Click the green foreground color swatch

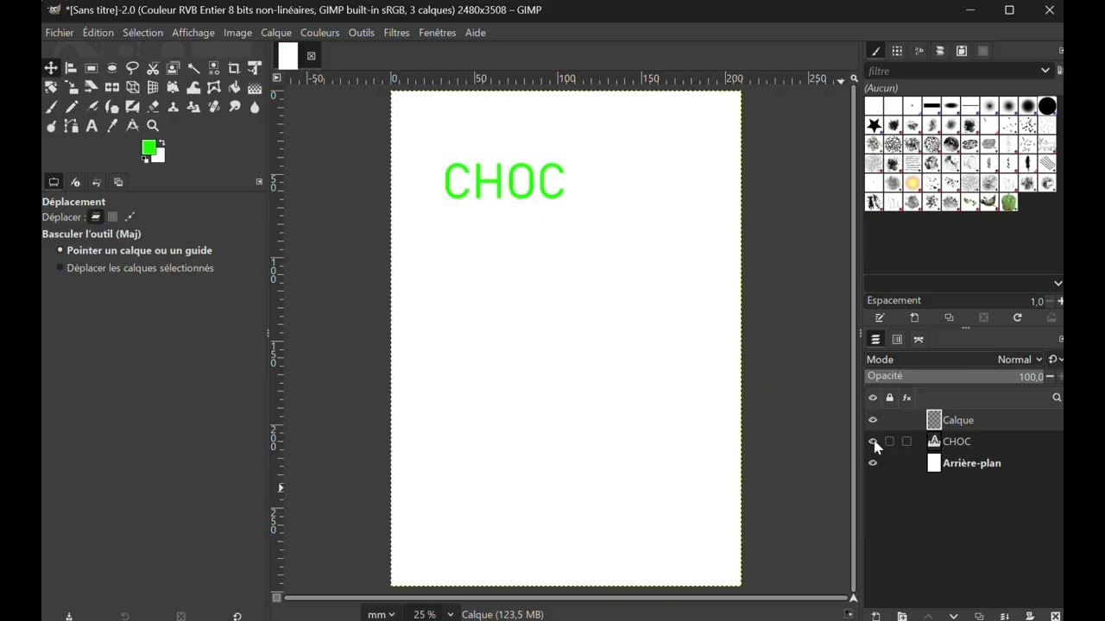pos(148,147)
